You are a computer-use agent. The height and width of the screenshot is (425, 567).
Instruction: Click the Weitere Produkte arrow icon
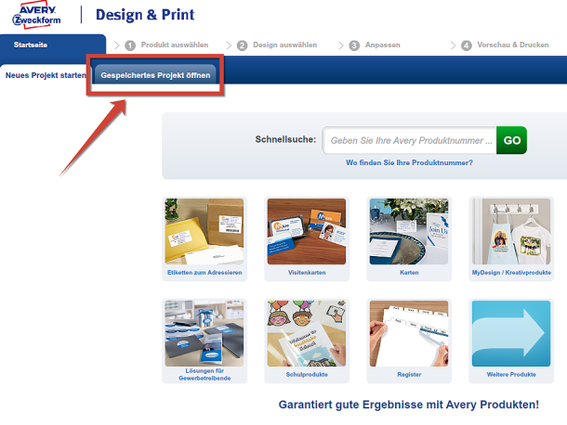[511, 334]
